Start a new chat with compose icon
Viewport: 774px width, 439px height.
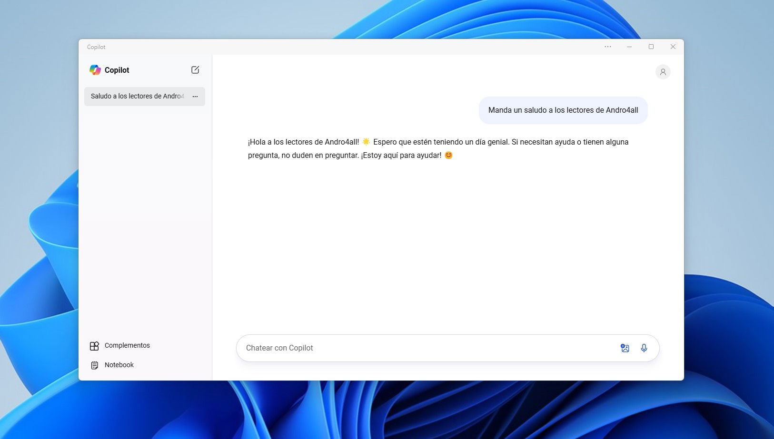click(195, 70)
